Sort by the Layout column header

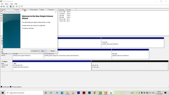click(18, 10)
